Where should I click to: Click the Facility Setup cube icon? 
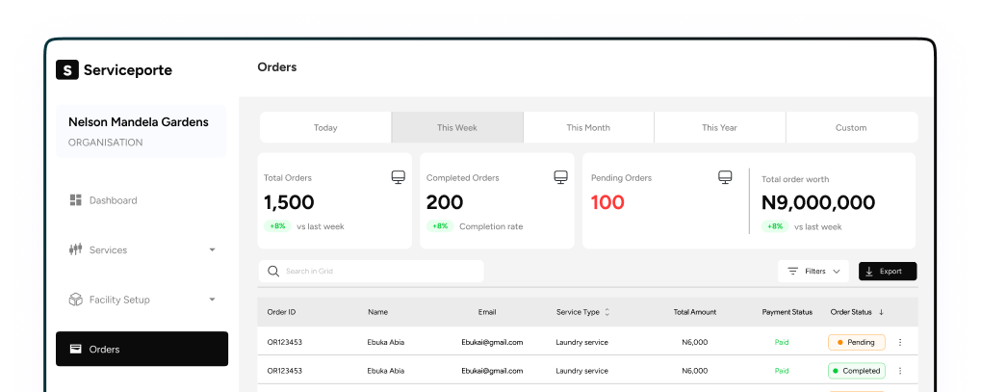pyautogui.click(x=75, y=300)
